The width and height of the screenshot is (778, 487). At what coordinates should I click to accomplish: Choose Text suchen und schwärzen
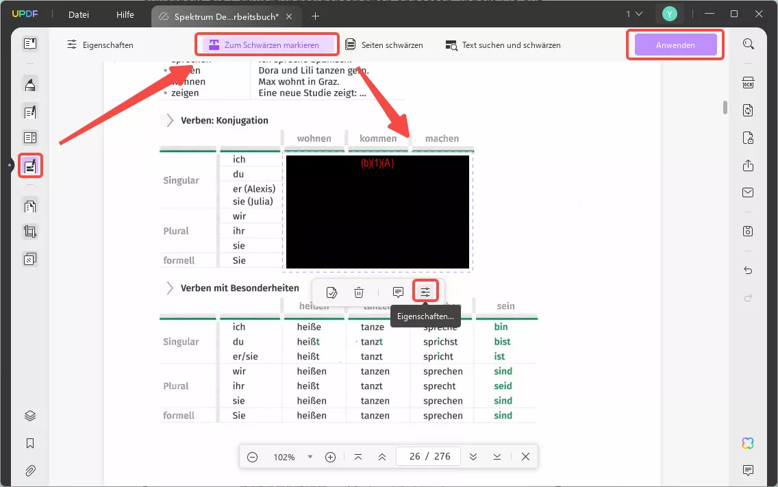click(503, 45)
